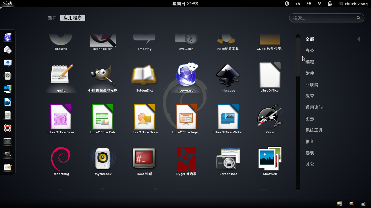This screenshot has width=371, height=208.
Task: Switch to the 窗口 view
Action: [52, 18]
